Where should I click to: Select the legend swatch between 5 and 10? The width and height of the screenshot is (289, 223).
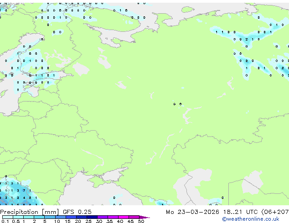click(50, 217)
